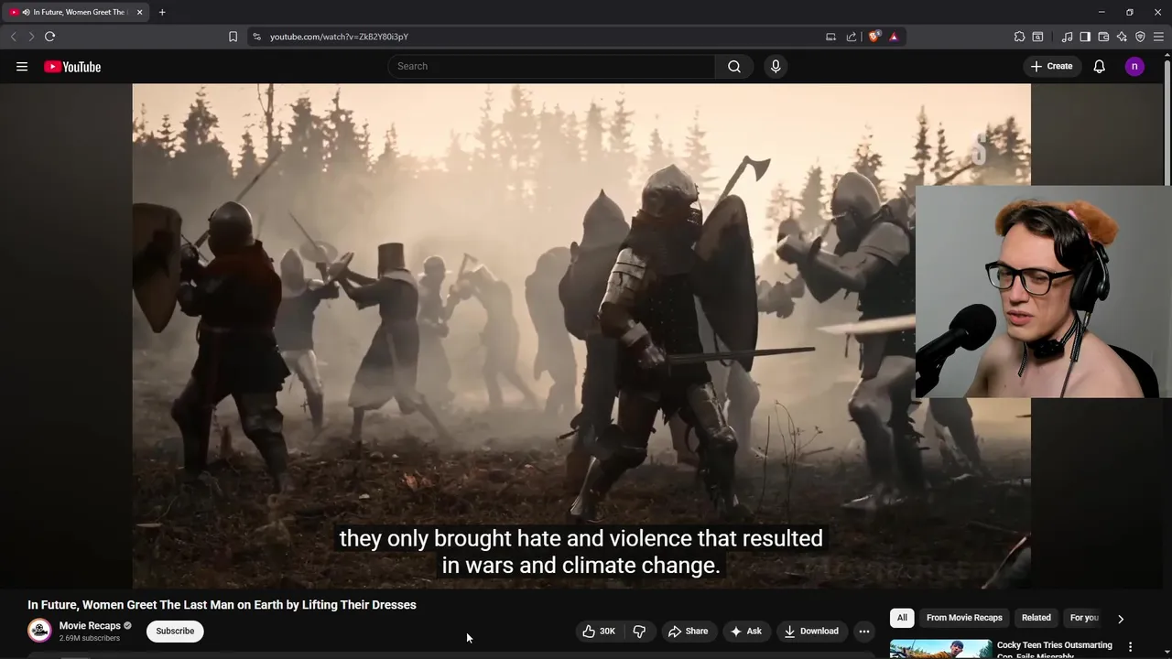Open site settings icon in address bar
The image size is (1172, 659).
pyautogui.click(x=256, y=37)
